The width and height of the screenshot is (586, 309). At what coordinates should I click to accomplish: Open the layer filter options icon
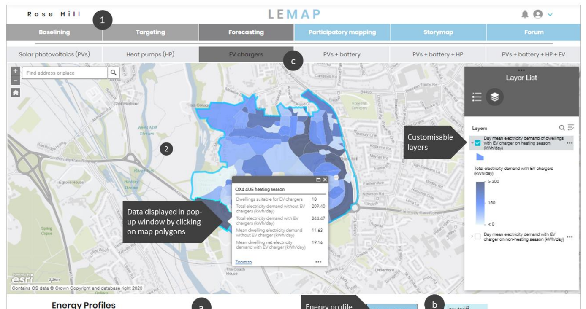click(x=571, y=127)
